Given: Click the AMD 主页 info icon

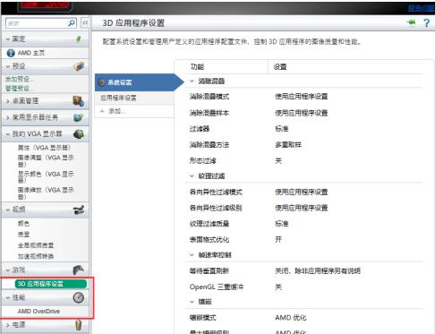Looking at the screenshot, I should click(x=11, y=53).
